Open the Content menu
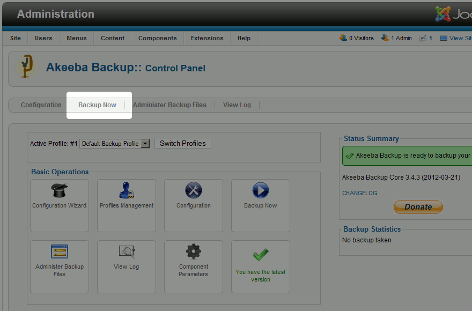This screenshot has height=311, width=472. coord(113,38)
